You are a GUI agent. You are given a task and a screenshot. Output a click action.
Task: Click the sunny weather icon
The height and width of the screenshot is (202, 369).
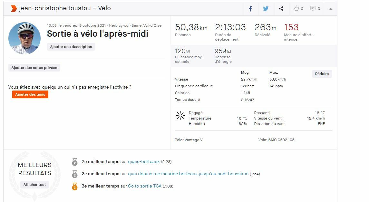click(180, 116)
